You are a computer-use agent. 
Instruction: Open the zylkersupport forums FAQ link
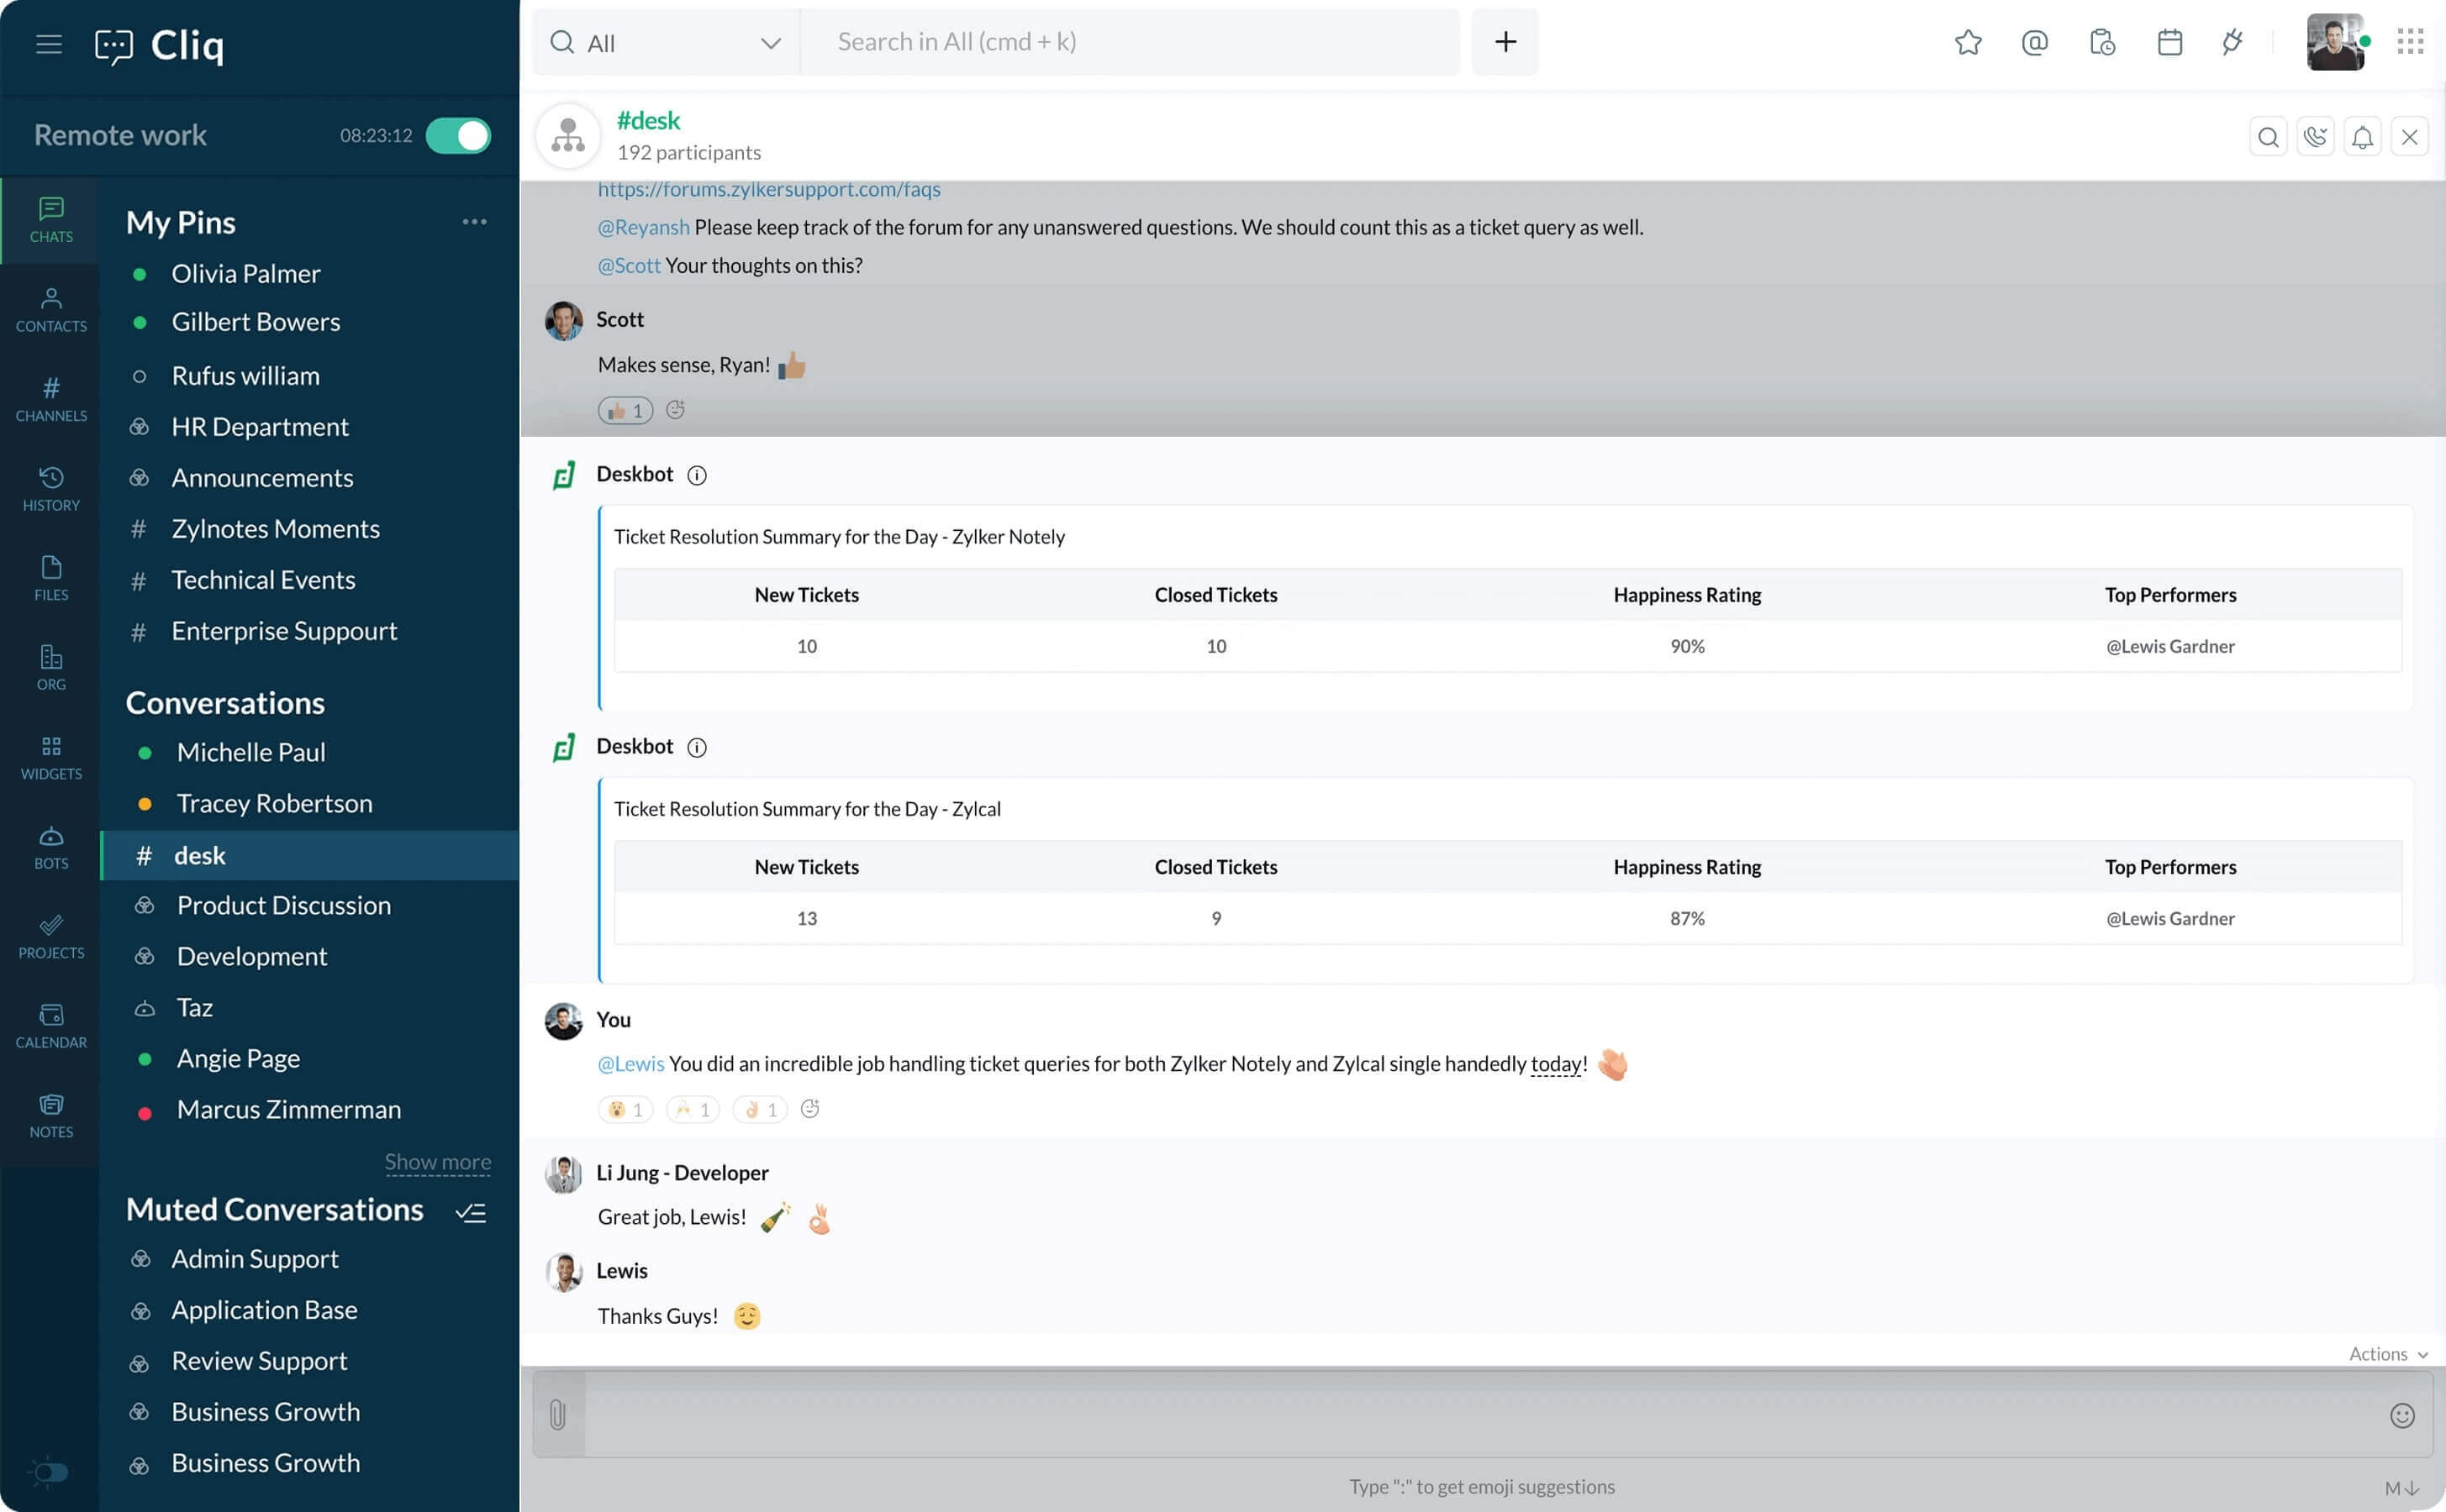(x=768, y=189)
